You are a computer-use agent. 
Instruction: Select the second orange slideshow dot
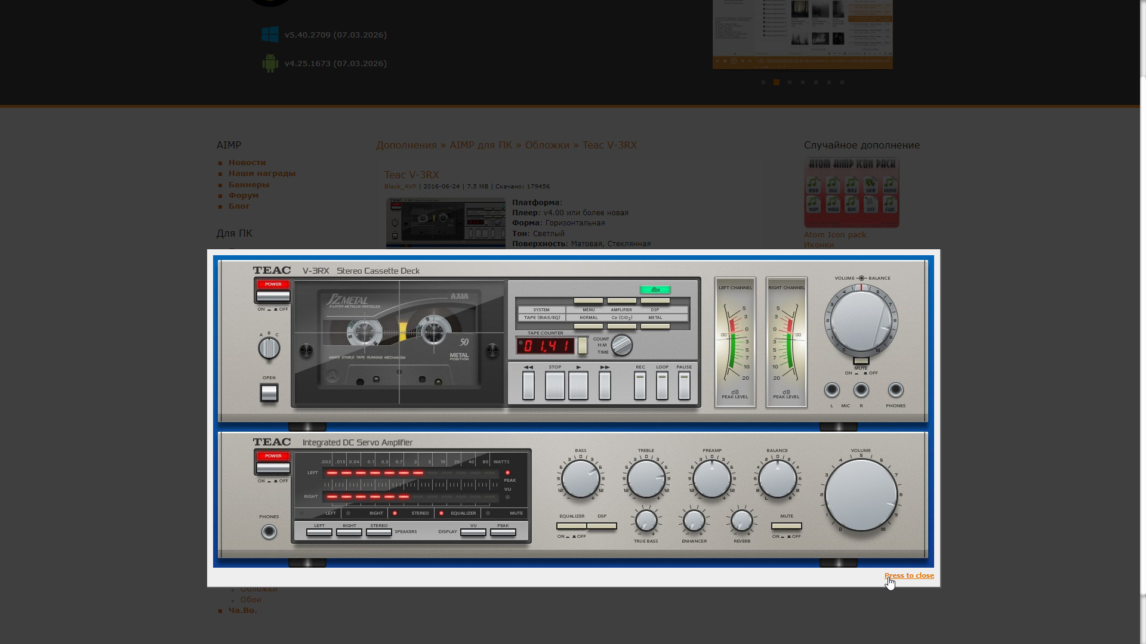click(777, 82)
